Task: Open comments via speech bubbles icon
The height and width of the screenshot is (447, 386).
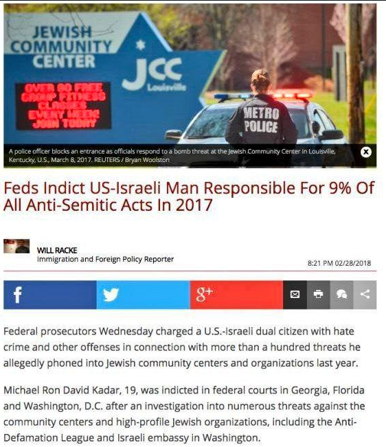Action: [341, 295]
